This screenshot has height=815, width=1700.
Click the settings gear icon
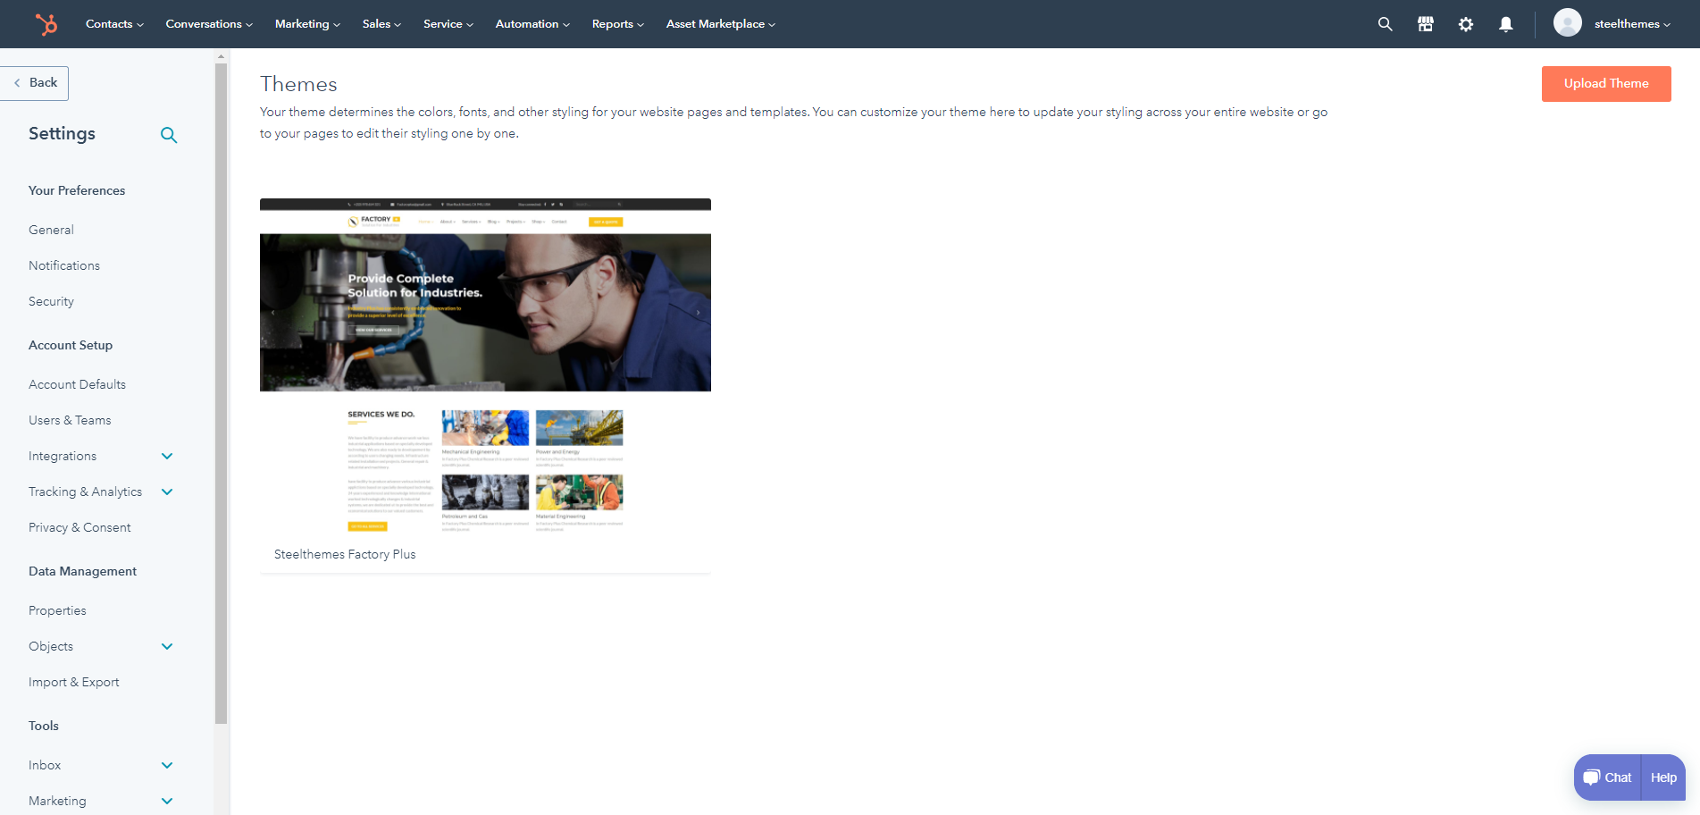[x=1465, y=24]
